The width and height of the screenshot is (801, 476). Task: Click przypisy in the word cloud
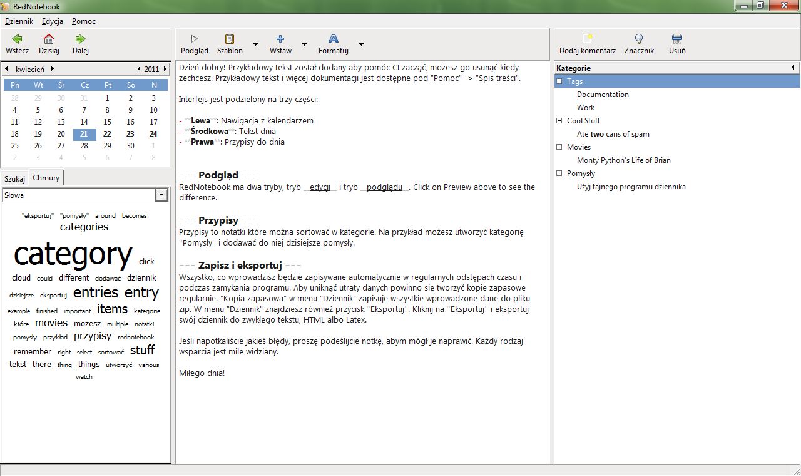(x=92, y=336)
